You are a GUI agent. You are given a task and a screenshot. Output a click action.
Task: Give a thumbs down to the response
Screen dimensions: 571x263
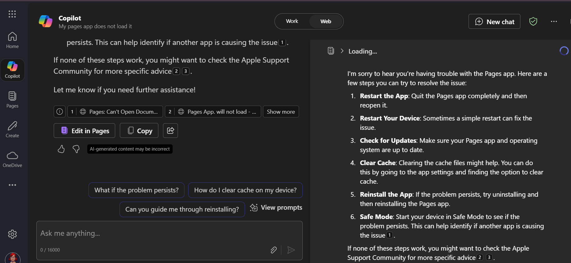point(76,149)
